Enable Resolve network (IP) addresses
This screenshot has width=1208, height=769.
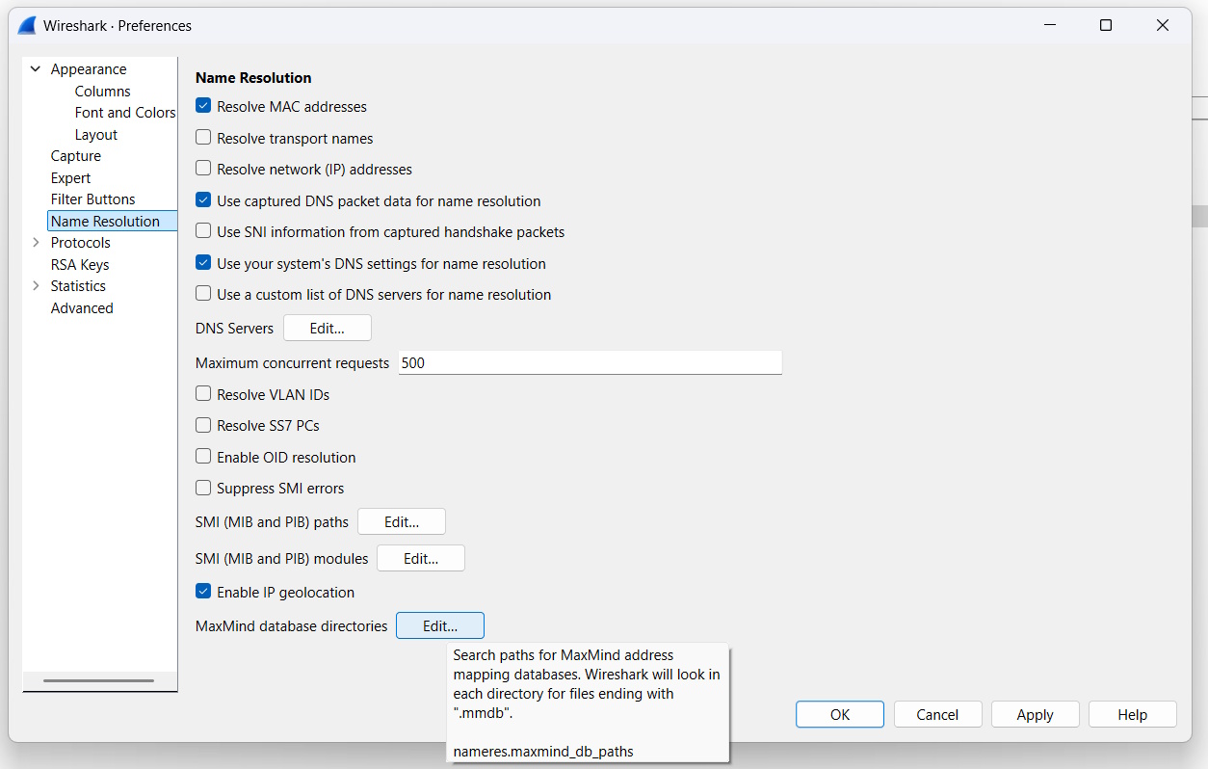(x=203, y=169)
